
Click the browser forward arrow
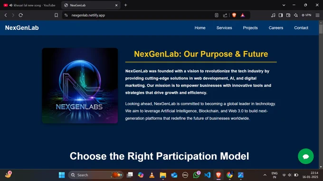(13, 15)
